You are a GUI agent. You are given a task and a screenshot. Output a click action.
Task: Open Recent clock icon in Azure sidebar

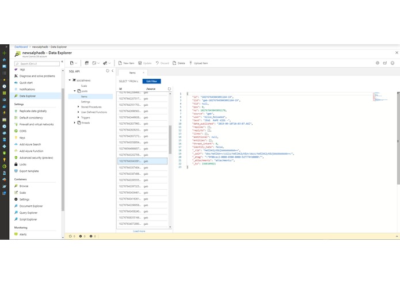click(x=5, y=86)
